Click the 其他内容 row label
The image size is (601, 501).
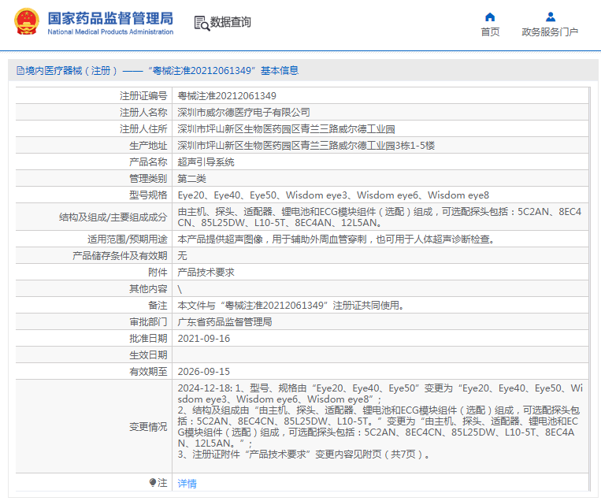pos(148,288)
